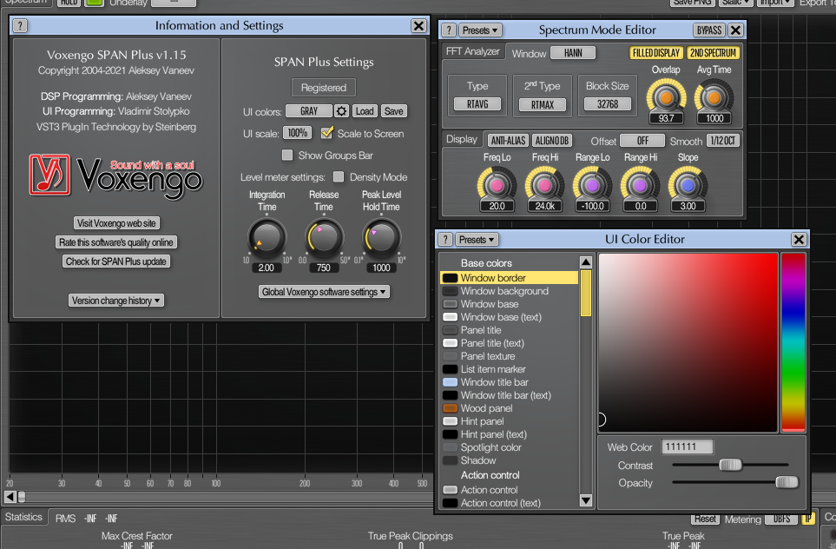Open Global Voxengo software settings menu

(324, 292)
